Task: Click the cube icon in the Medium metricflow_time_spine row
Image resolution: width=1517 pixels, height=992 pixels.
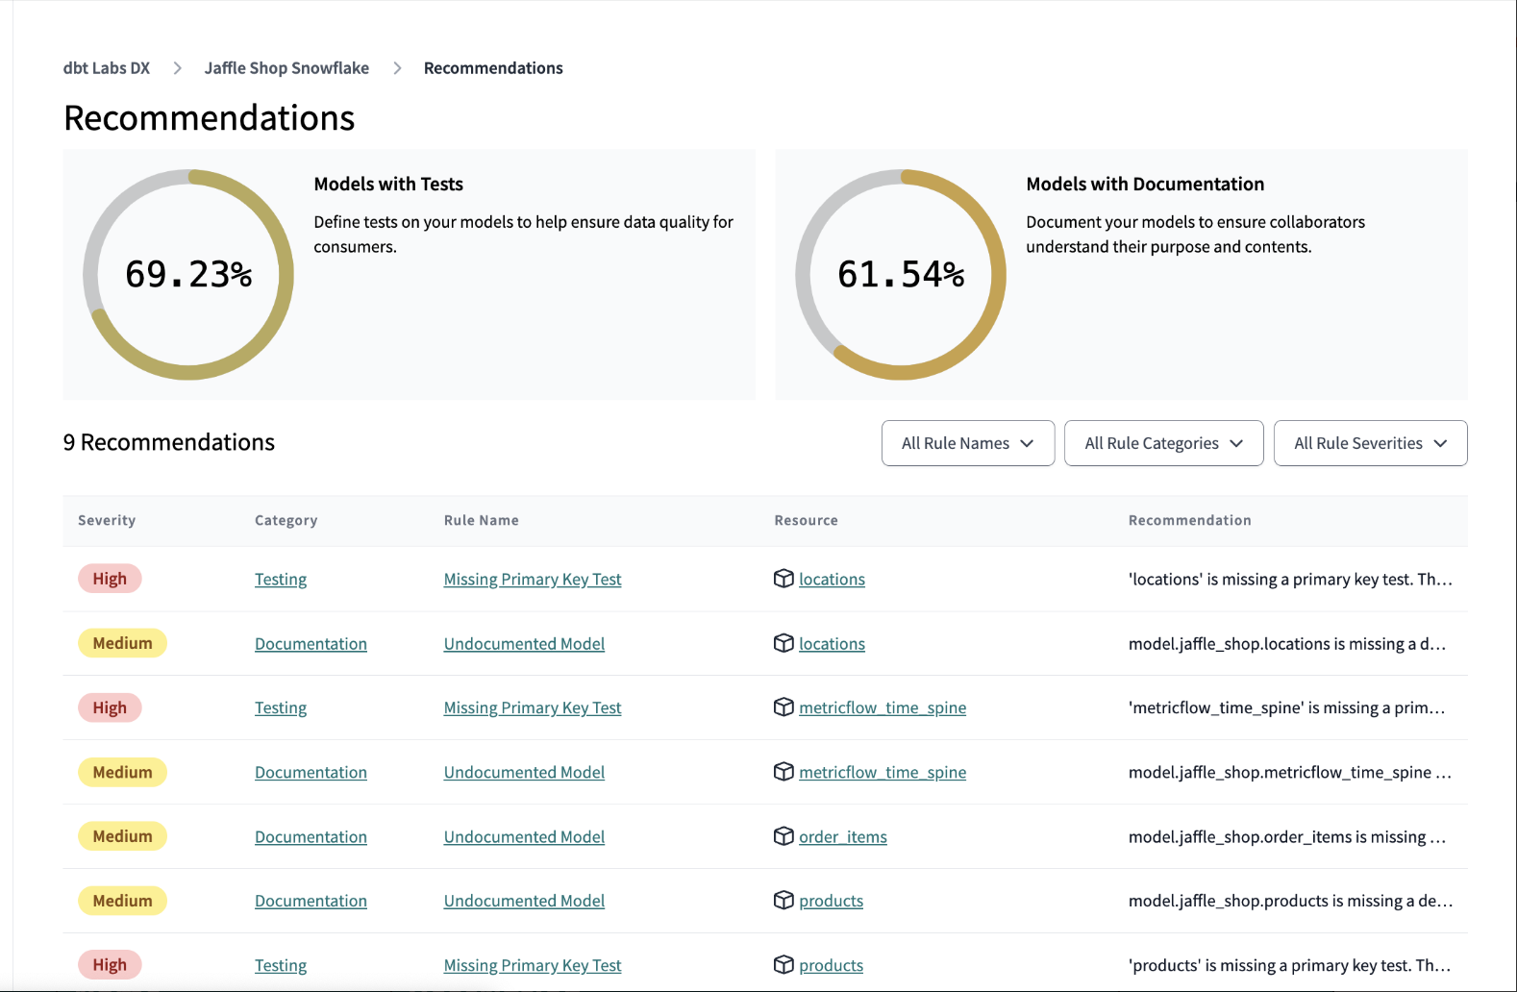Action: (x=783, y=772)
